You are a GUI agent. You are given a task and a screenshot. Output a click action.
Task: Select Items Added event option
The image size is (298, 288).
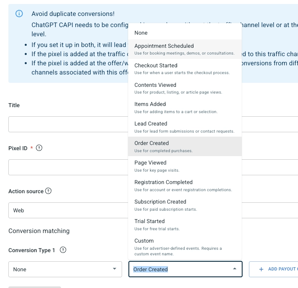185,108
